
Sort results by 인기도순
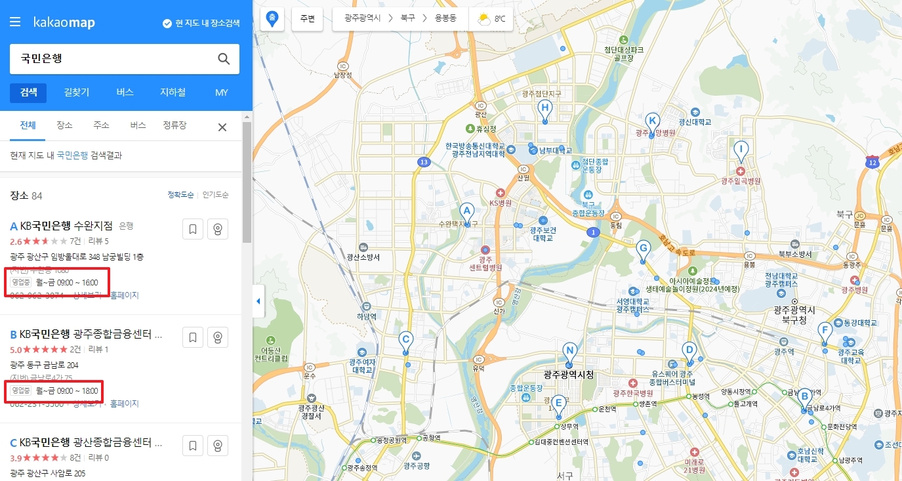(216, 195)
